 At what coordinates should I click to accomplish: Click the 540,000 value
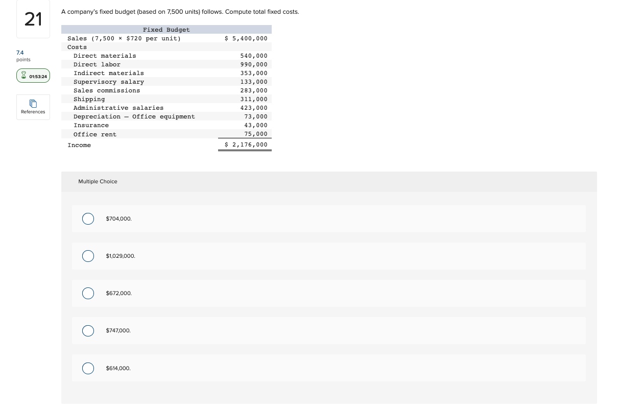pyautogui.click(x=254, y=56)
